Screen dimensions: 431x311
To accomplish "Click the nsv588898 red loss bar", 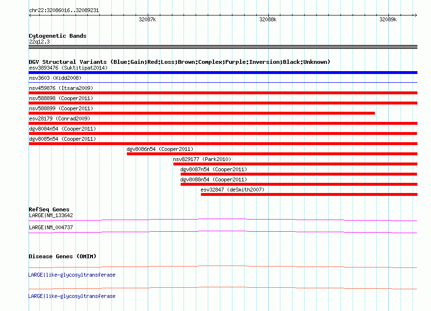I will point(223,103).
